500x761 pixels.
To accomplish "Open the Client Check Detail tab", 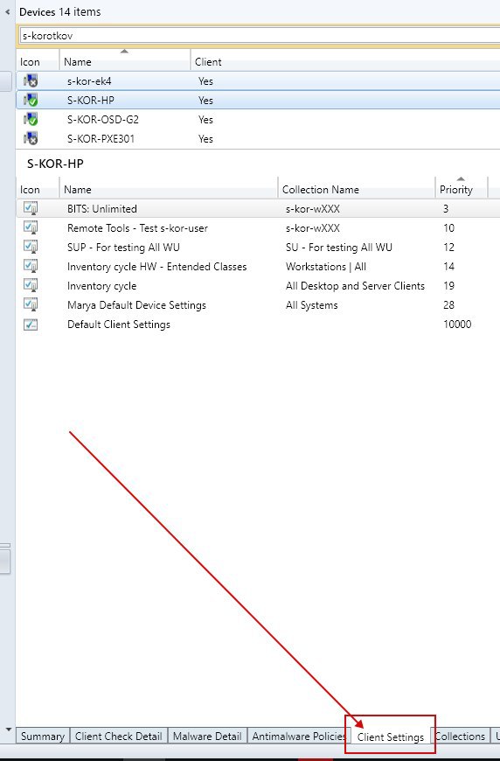I will (x=118, y=737).
